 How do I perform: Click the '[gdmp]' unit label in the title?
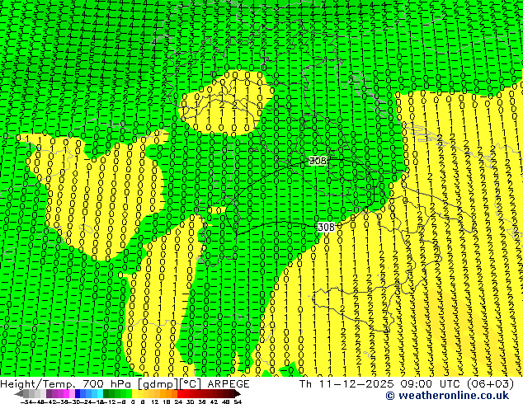pyautogui.click(x=158, y=384)
